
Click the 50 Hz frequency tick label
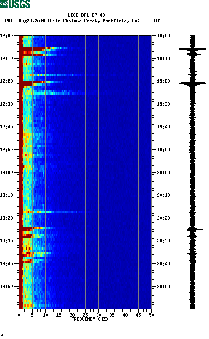point(151,315)
